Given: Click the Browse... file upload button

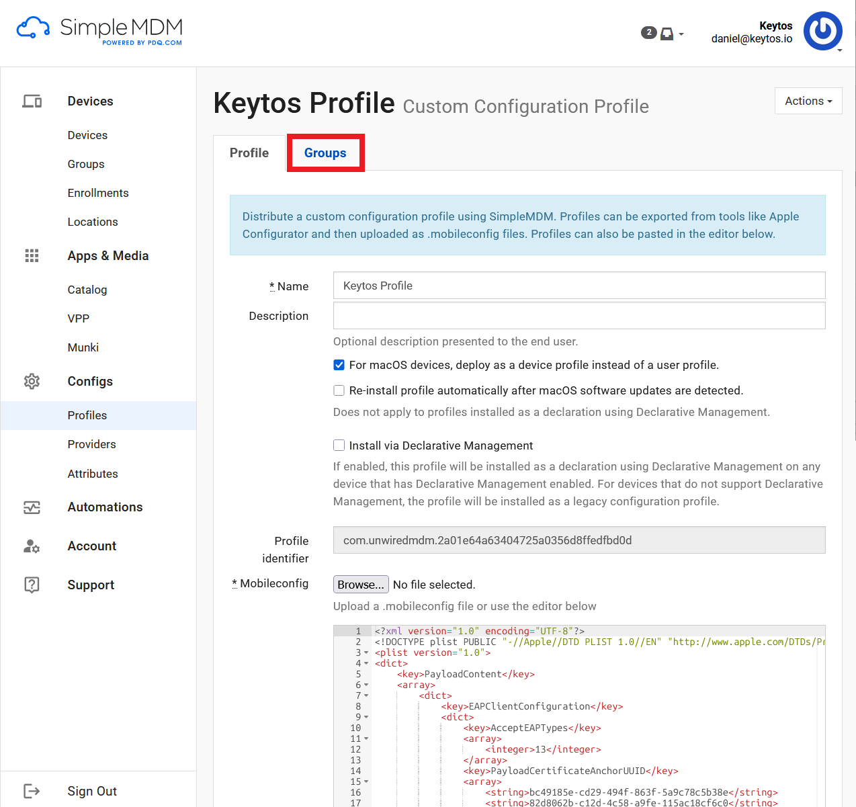Looking at the screenshot, I should (x=361, y=585).
